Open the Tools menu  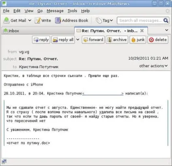pos(72,11)
